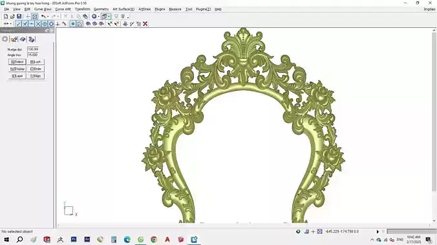Select the paint palette tab icon in Navigator

pyautogui.click(x=14, y=39)
